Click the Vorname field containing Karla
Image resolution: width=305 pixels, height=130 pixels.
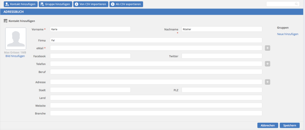90,29
